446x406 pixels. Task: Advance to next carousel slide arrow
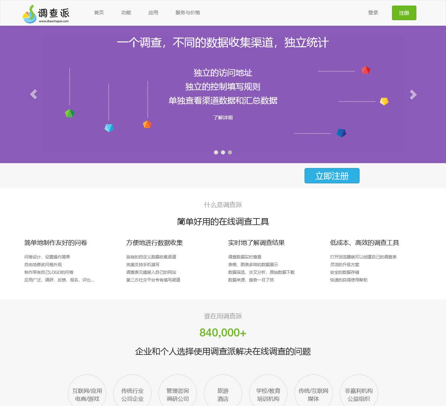pyautogui.click(x=413, y=95)
